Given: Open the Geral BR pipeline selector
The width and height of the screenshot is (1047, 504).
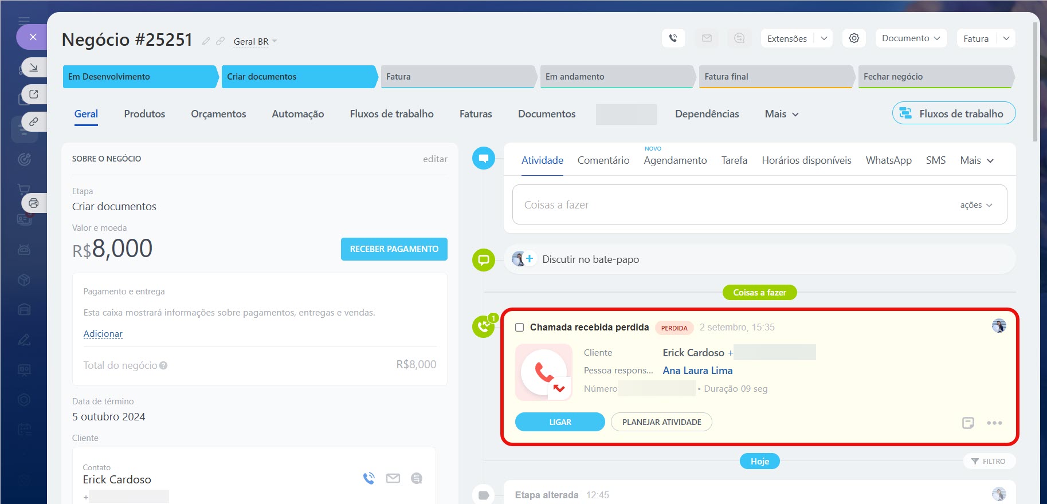Looking at the screenshot, I should [x=255, y=42].
